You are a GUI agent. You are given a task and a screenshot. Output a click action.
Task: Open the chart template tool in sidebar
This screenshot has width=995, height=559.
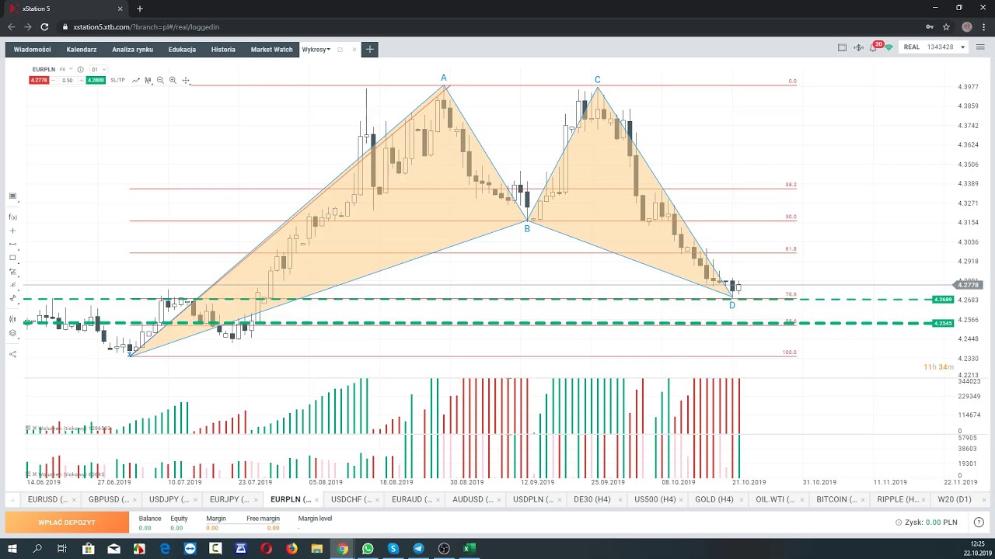pos(12,196)
